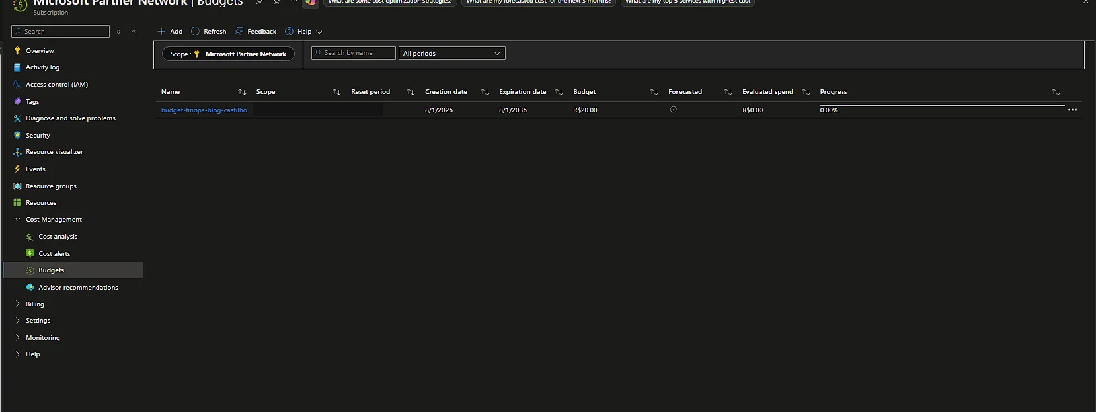1096x412 pixels.
Task: Click the Add budget plus icon
Action: pos(161,31)
